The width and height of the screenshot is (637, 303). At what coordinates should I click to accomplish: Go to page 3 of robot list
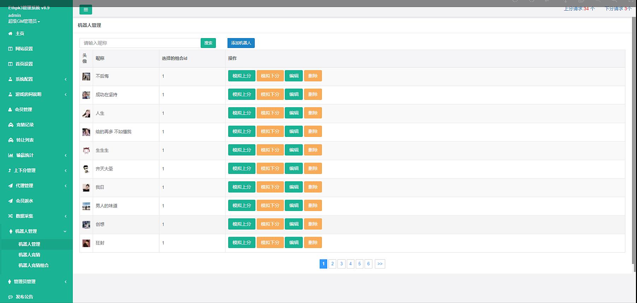coord(341,264)
